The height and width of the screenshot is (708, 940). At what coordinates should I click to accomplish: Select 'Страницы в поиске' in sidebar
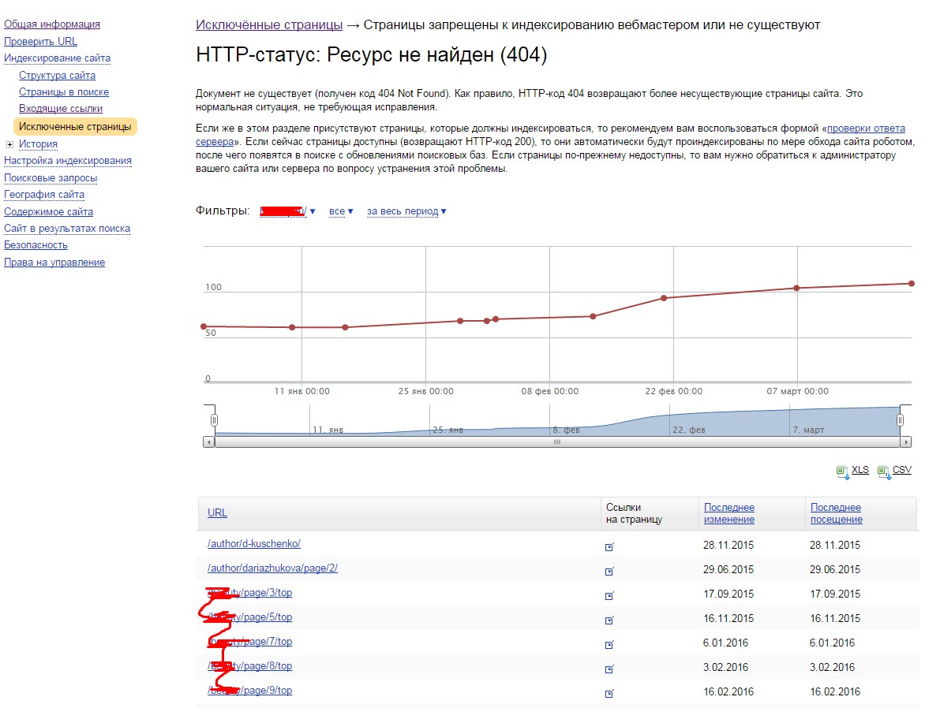click(x=64, y=92)
